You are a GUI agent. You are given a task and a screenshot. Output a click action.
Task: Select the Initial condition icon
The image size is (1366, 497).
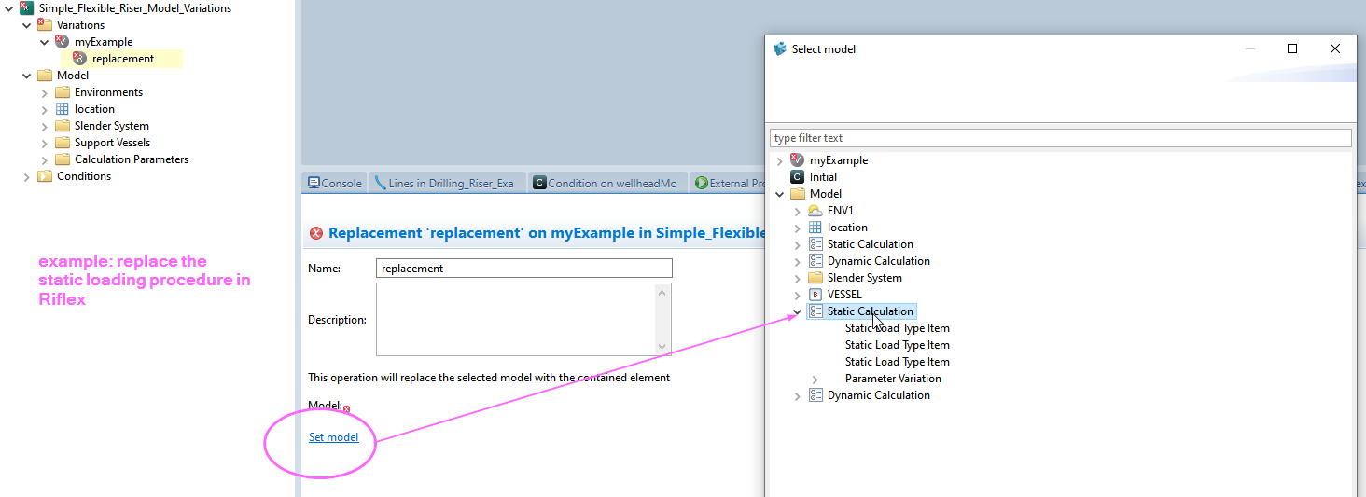797,177
